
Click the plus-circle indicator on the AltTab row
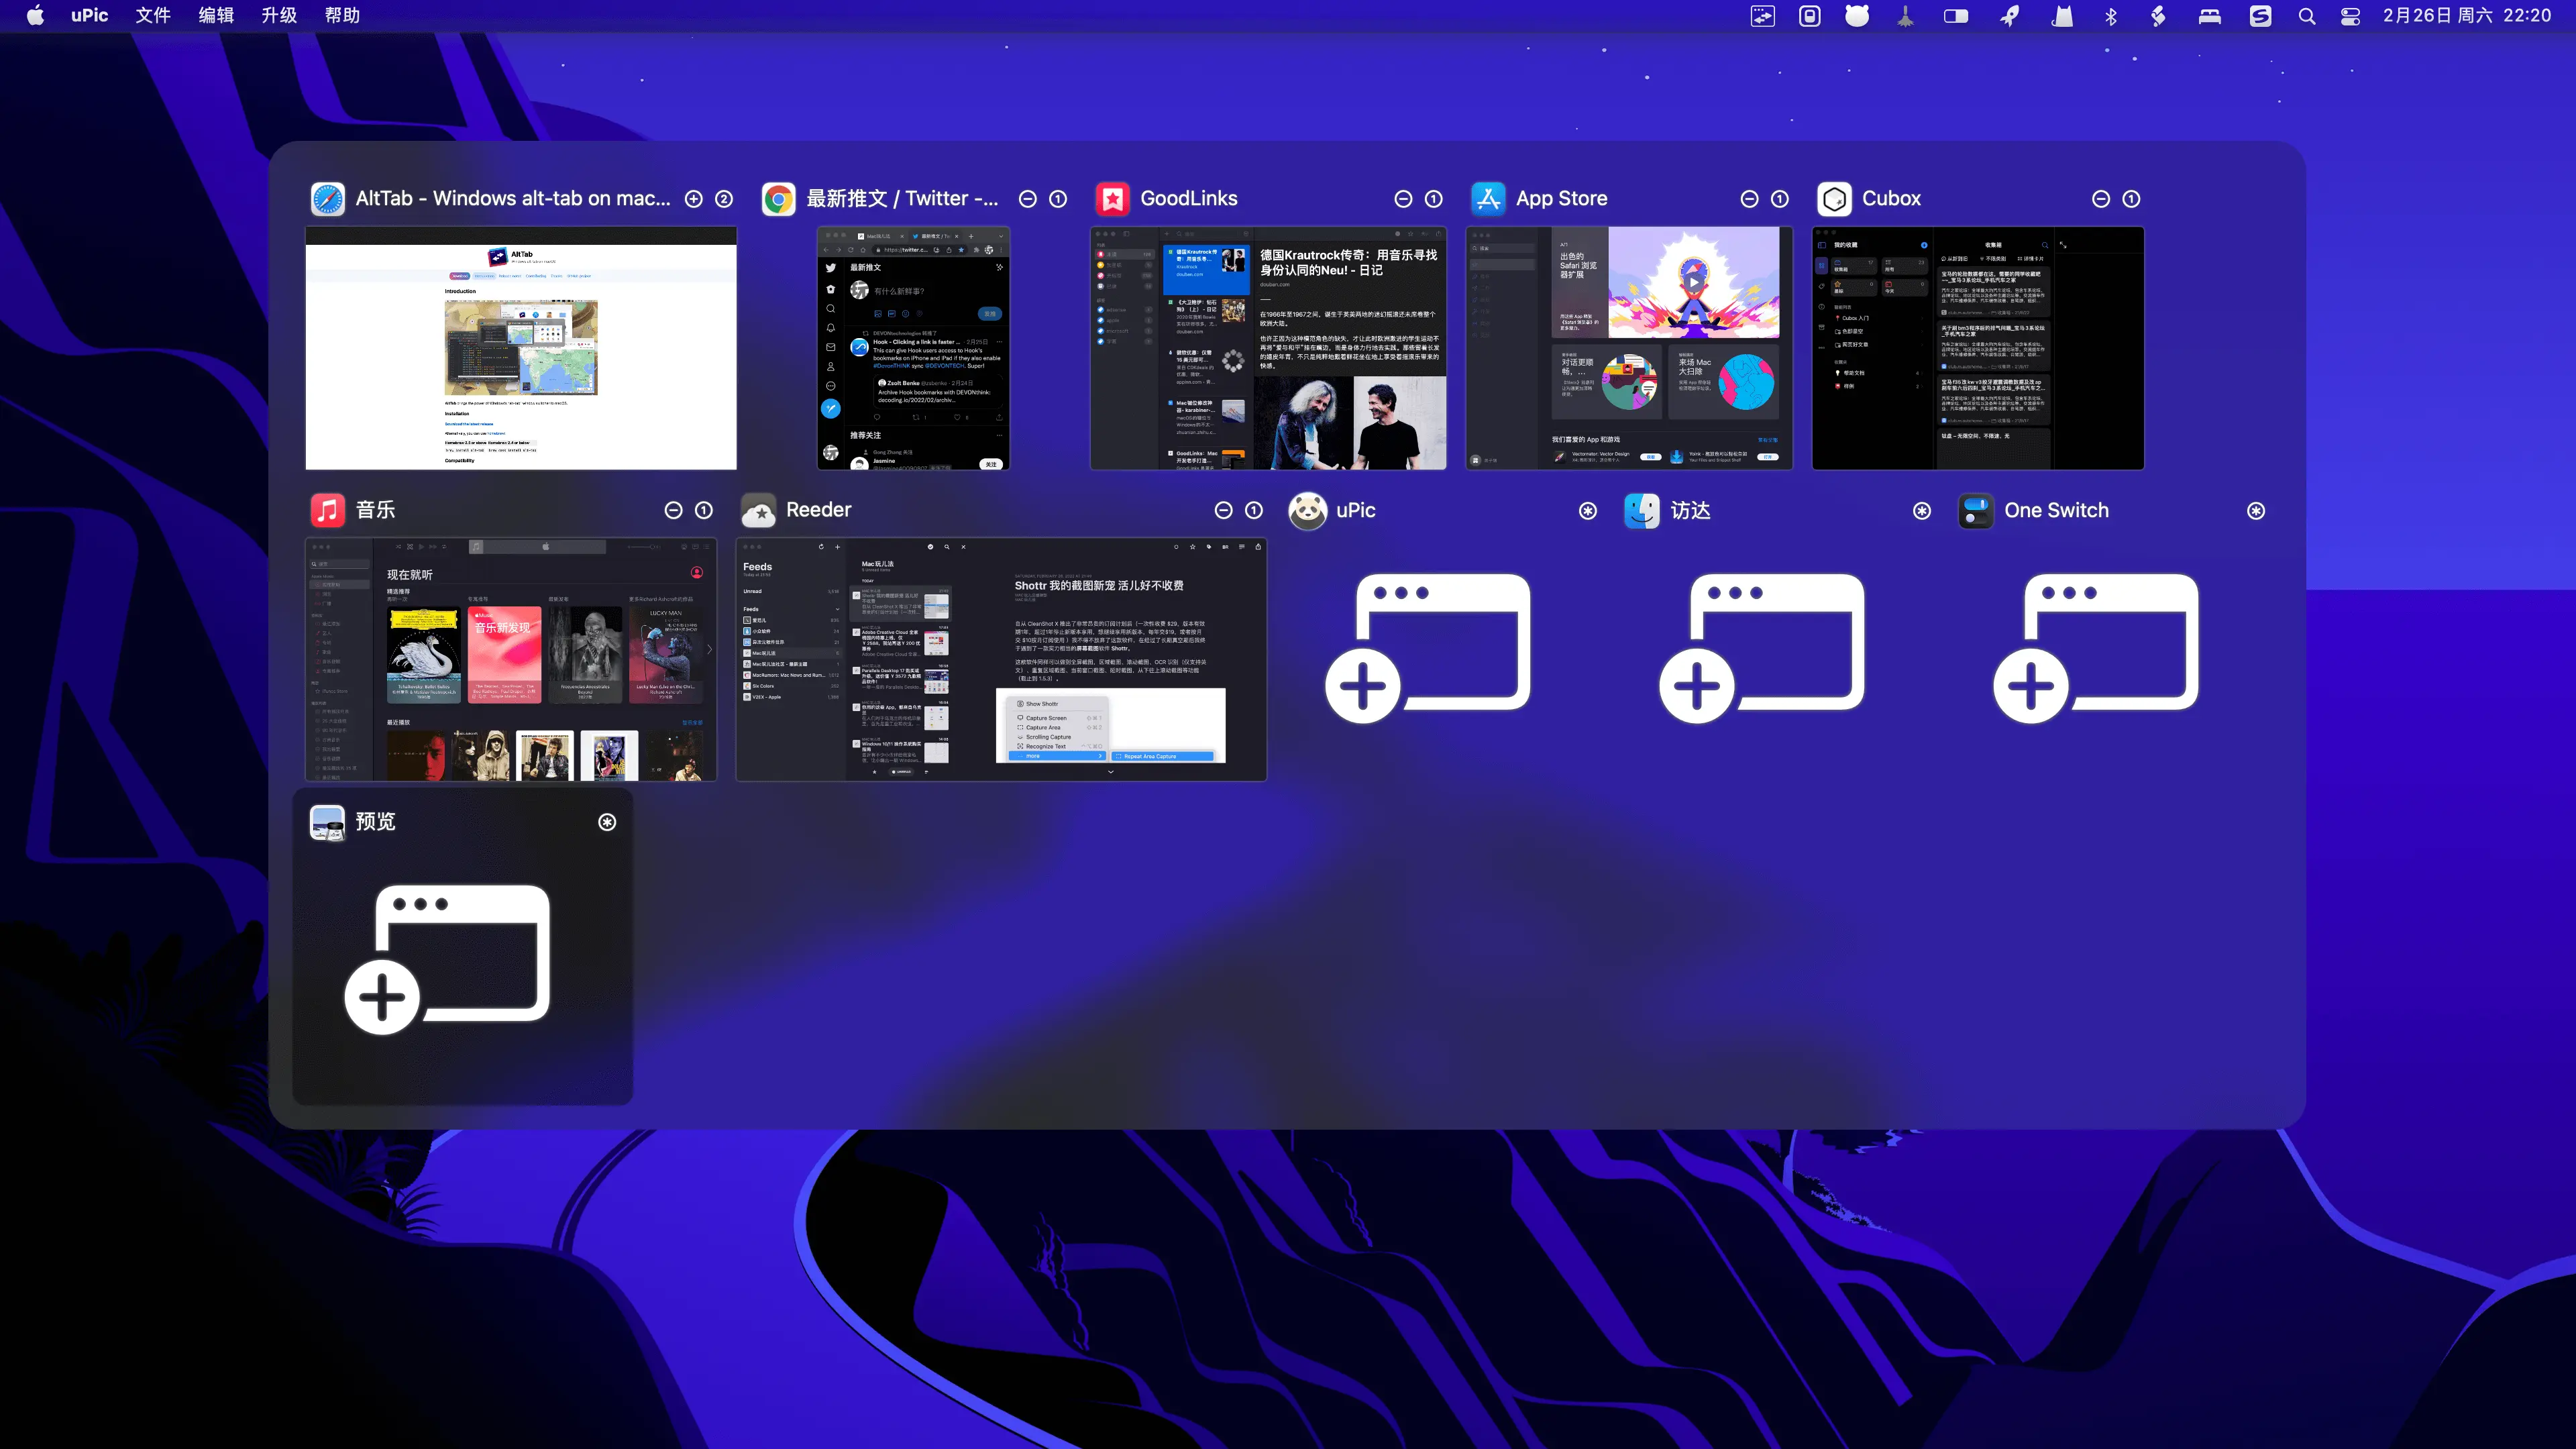coord(694,199)
